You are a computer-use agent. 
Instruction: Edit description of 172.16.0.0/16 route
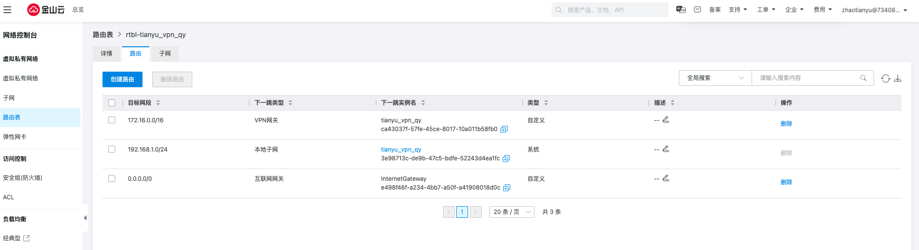[666, 120]
